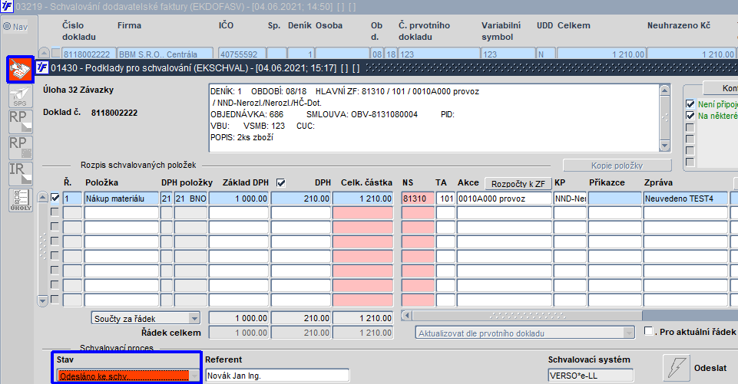Open the Součty za řádek dropdown
The height and width of the screenshot is (384, 738).
(194, 318)
